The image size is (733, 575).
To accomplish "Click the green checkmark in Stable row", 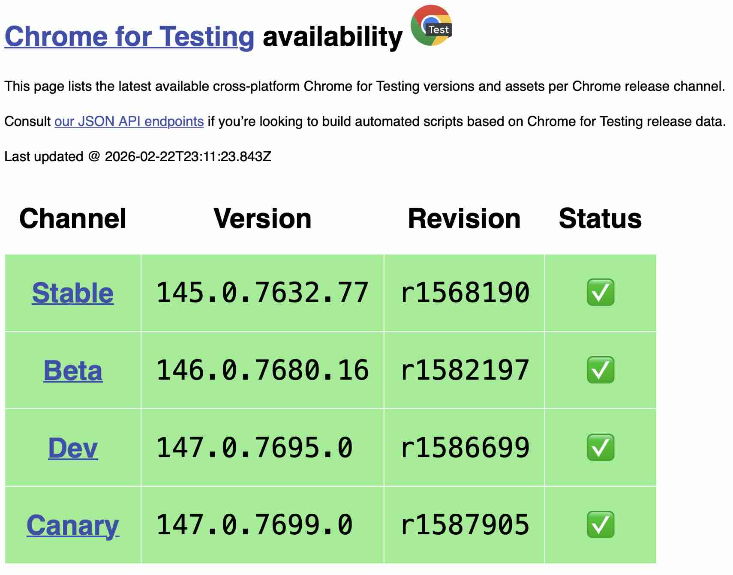I will (600, 293).
